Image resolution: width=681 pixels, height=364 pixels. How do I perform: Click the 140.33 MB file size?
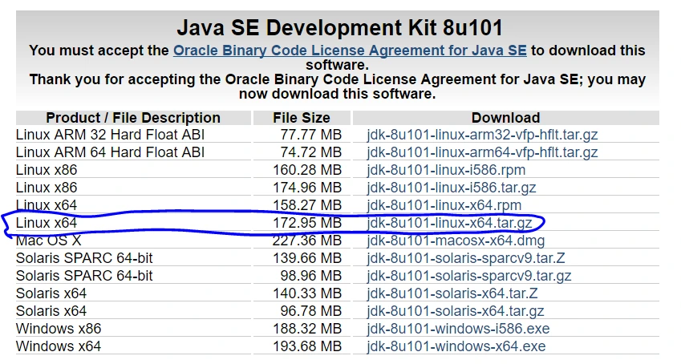307,293
